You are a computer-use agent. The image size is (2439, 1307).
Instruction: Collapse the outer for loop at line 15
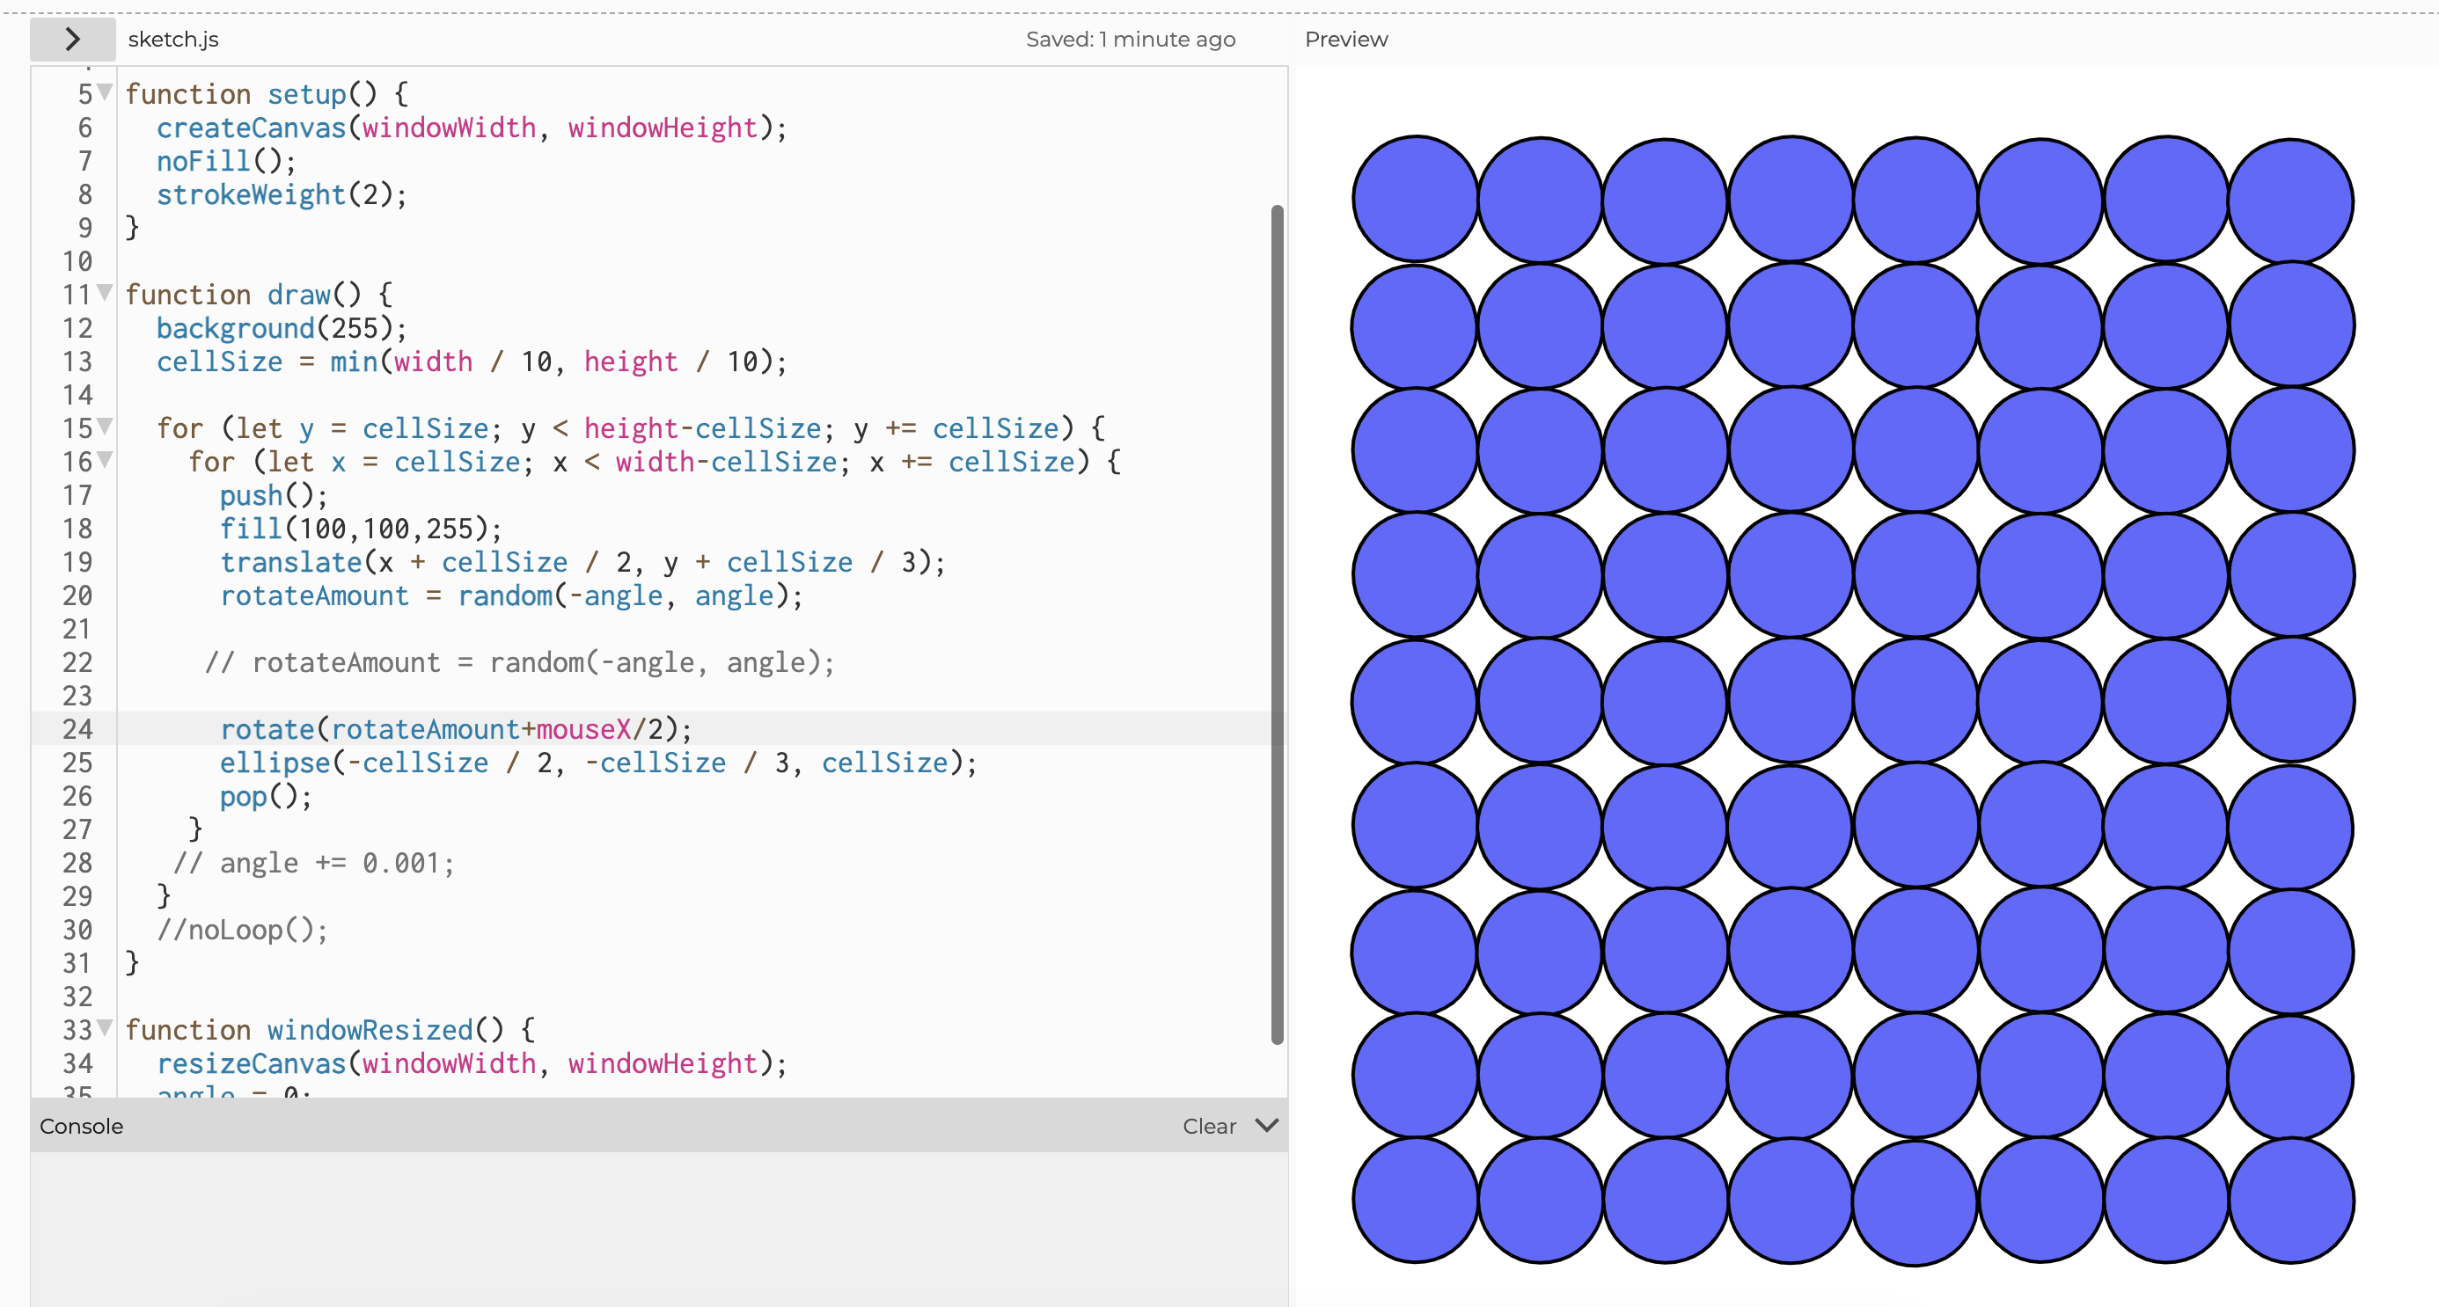pyautogui.click(x=105, y=426)
